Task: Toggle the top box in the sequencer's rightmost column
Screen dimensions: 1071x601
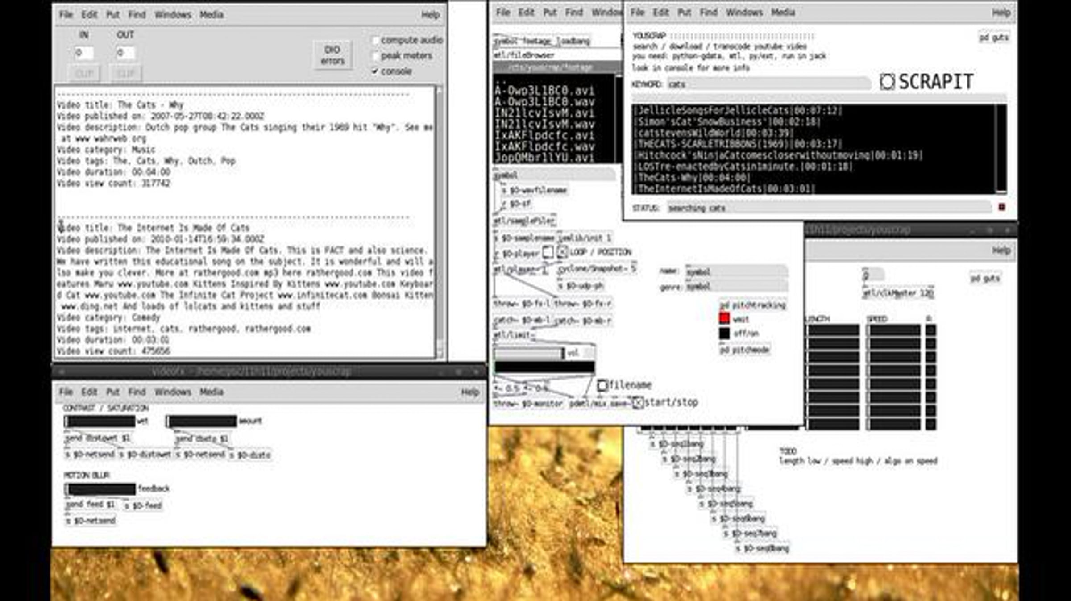Action: pyautogui.click(x=930, y=330)
